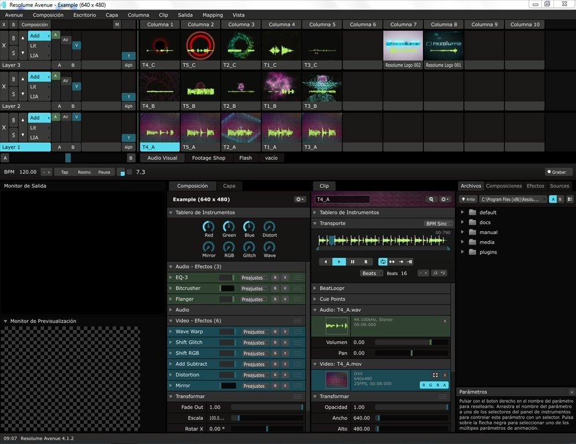
Task: Click the search magnifier in Clip panel
Action: 431,199
